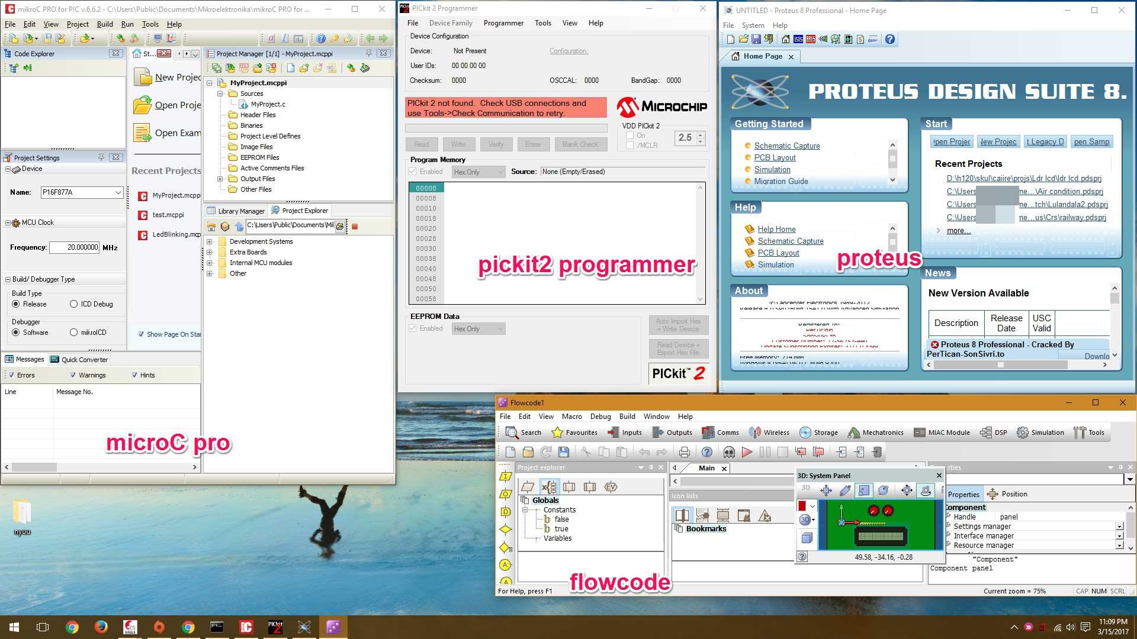Click the help icon in Proteus toolbar
Screen dimensions: 1137x639
tap(889, 40)
